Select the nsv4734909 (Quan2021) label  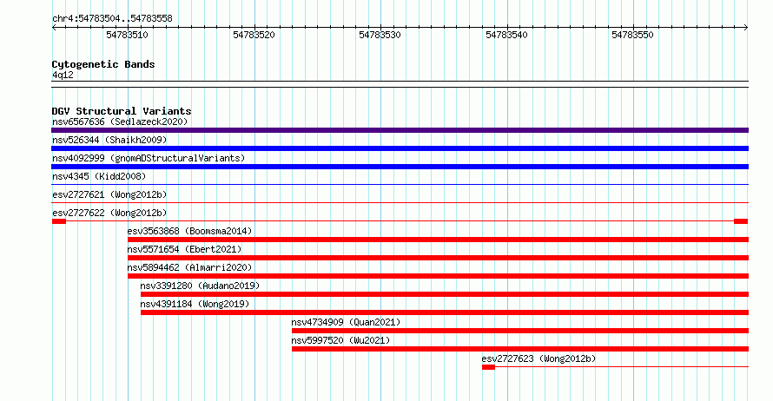[x=346, y=322]
